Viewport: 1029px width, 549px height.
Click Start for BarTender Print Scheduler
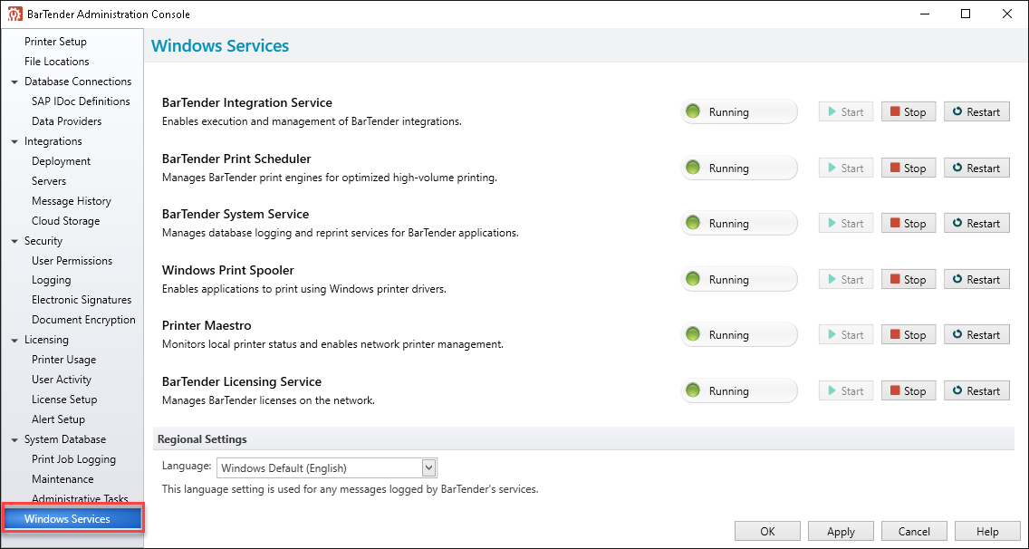[x=846, y=169]
